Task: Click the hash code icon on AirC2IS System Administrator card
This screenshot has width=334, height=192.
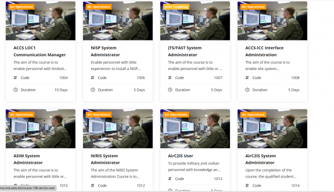Action: point(247,185)
